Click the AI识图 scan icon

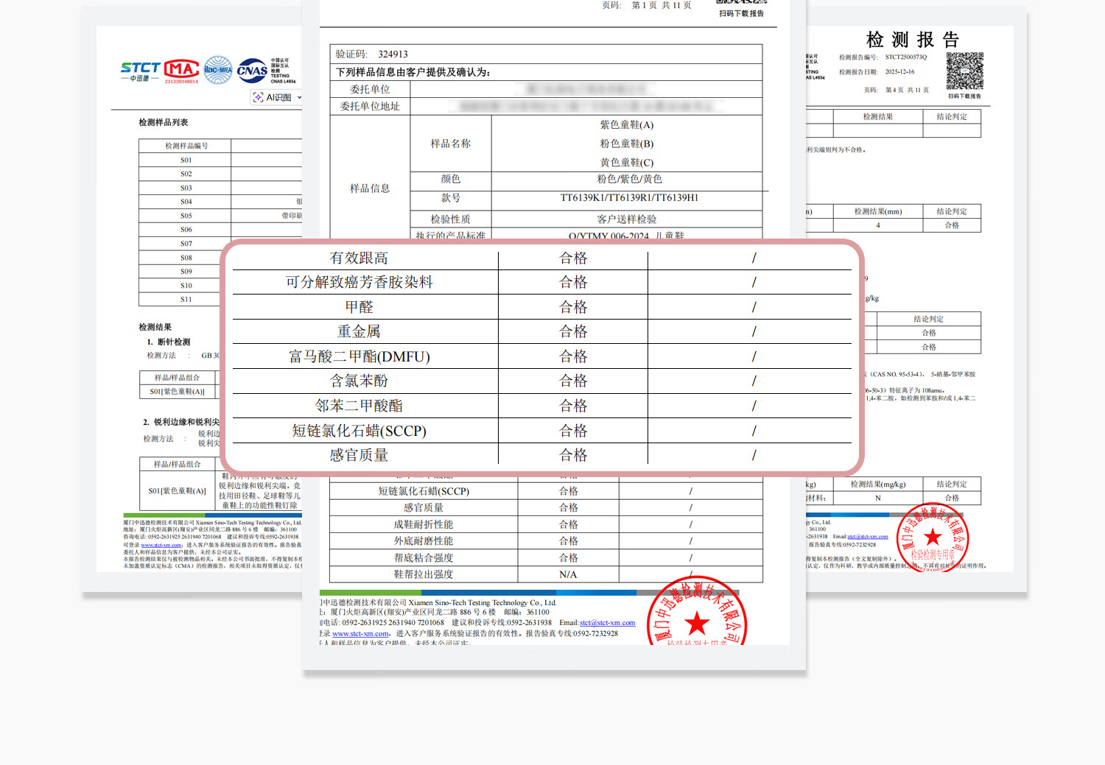pyautogui.click(x=258, y=97)
